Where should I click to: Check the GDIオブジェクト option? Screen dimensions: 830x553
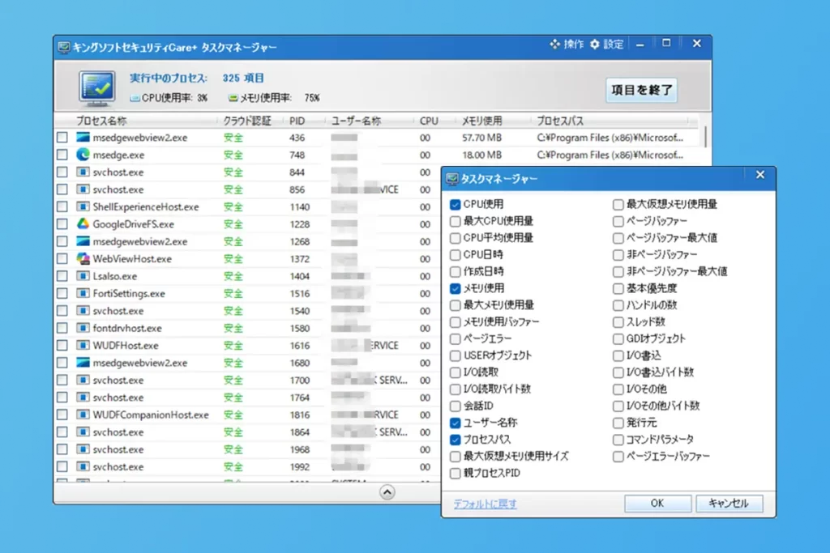(618, 338)
